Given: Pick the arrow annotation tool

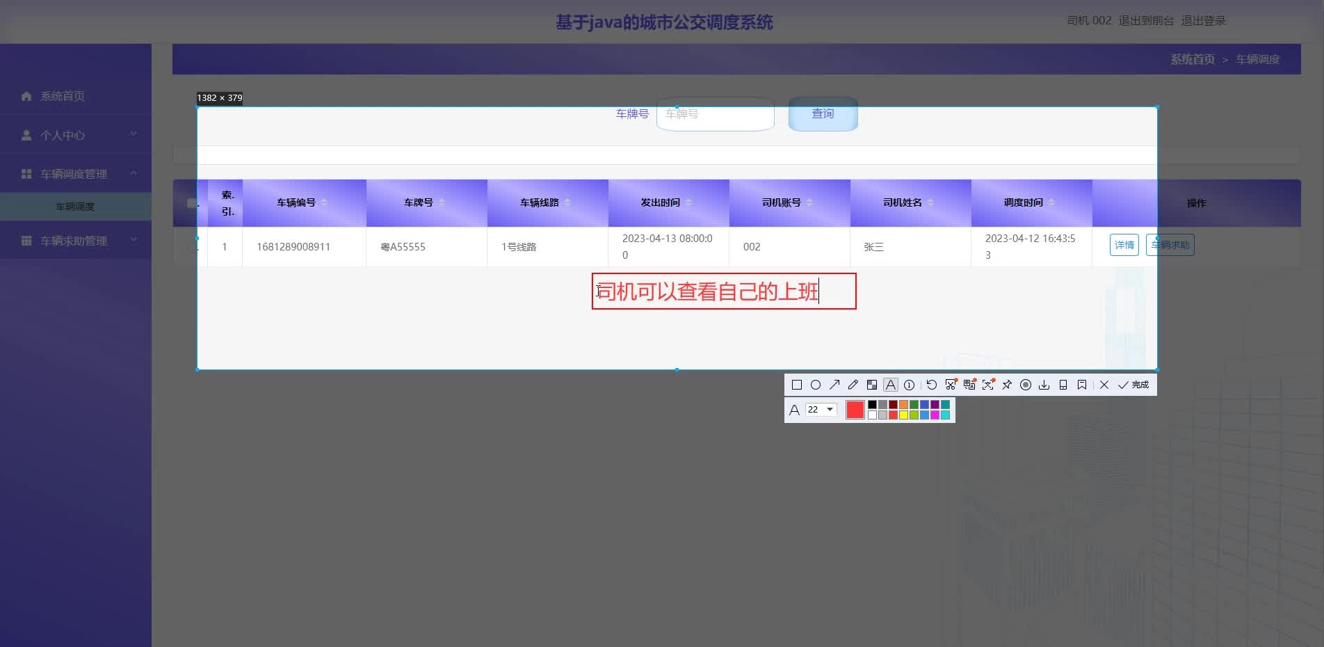Looking at the screenshot, I should (834, 385).
